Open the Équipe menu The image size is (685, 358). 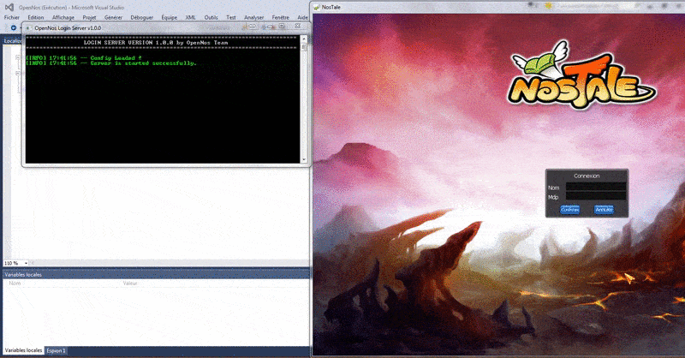point(170,16)
